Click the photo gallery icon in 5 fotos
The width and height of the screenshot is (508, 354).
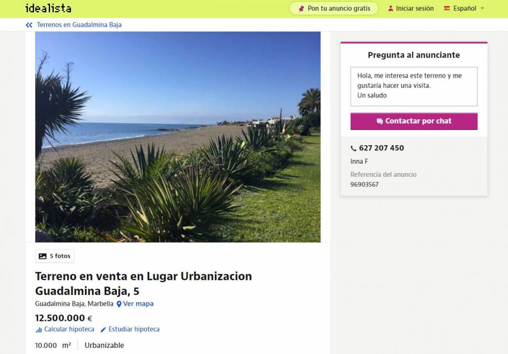(x=43, y=256)
